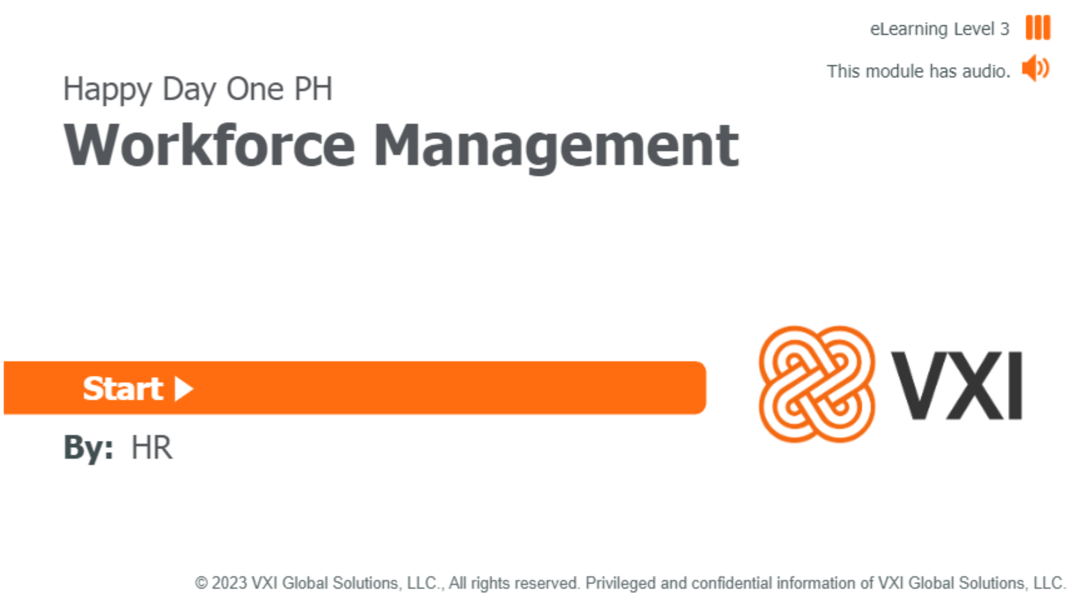
Task: Click the word 'Workforce' in the title
Action: 210,144
